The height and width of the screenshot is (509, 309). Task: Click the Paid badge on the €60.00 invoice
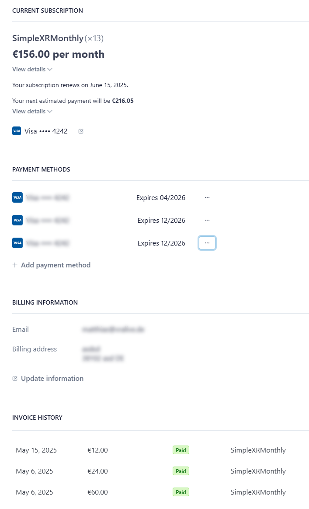click(x=181, y=492)
